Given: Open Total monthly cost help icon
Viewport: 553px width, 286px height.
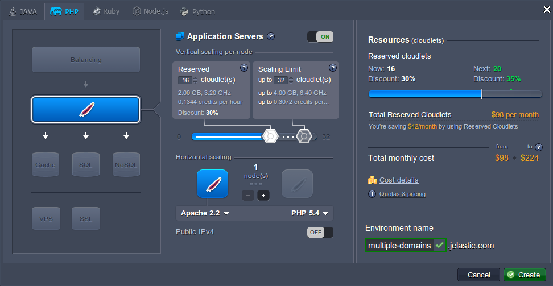Looking at the screenshot, I should (539, 147).
